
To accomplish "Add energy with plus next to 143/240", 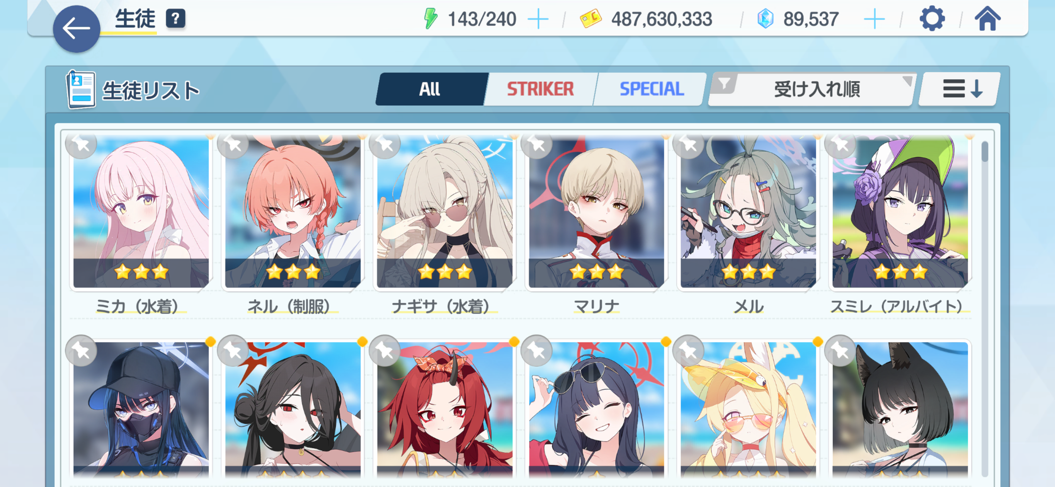I will 538,19.
